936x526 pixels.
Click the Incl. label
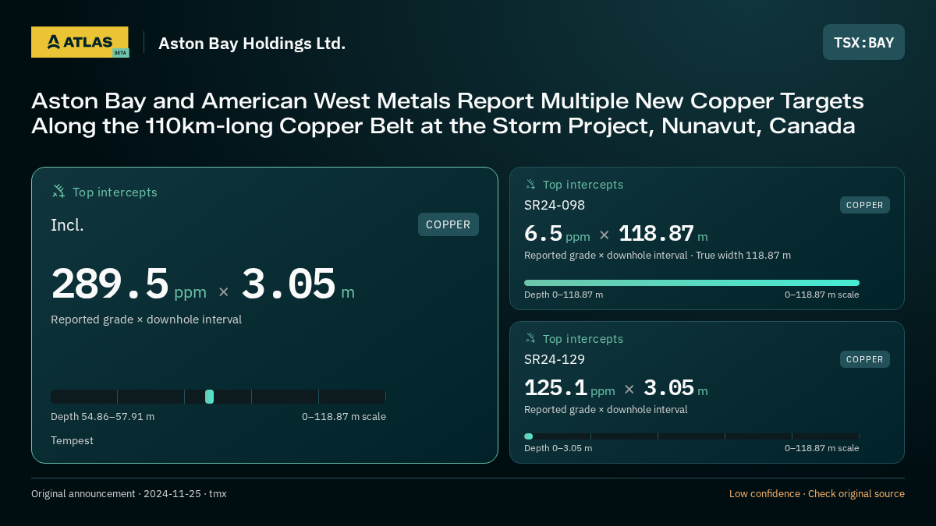[x=67, y=225]
